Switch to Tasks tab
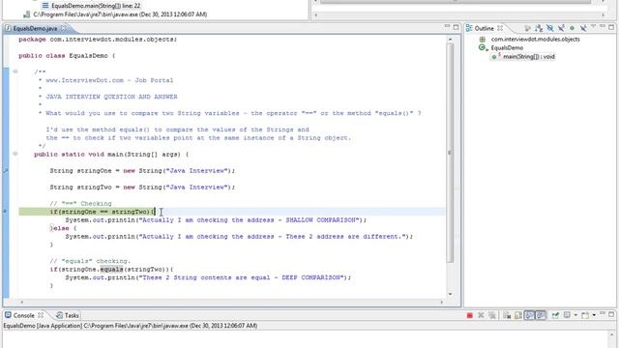This screenshot has width=619, height=348. [x=68, y=315]
